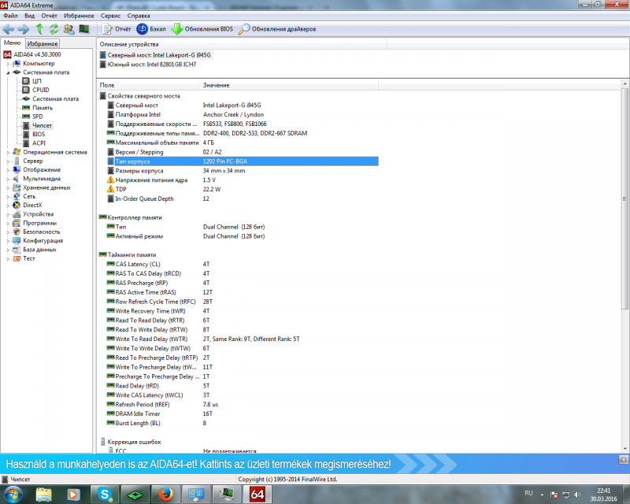This screenshot has height=504, width=630.
Task: Switch to the Избранное tab
Action: (x=42, y=43)
